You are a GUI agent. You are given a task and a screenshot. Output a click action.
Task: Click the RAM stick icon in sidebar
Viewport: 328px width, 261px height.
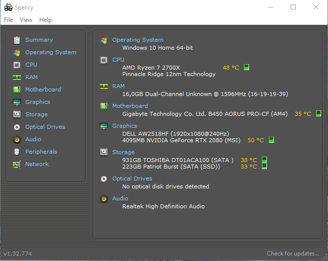coord(17,78)
